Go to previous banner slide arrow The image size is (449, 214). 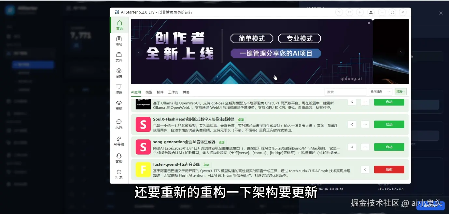click(x=139, y=52)
